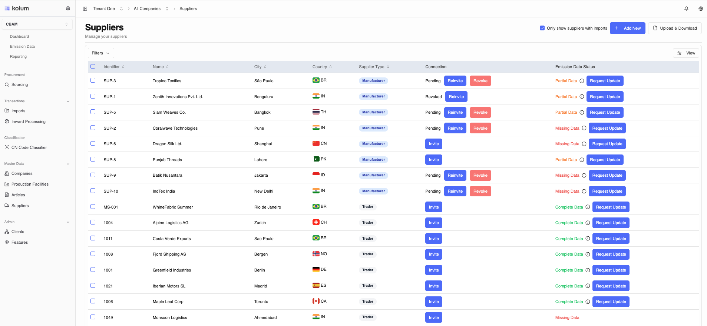Select the SUP-6 row checkbox
The height and width of the screenshot is (326, 707).
coord(93,143)
